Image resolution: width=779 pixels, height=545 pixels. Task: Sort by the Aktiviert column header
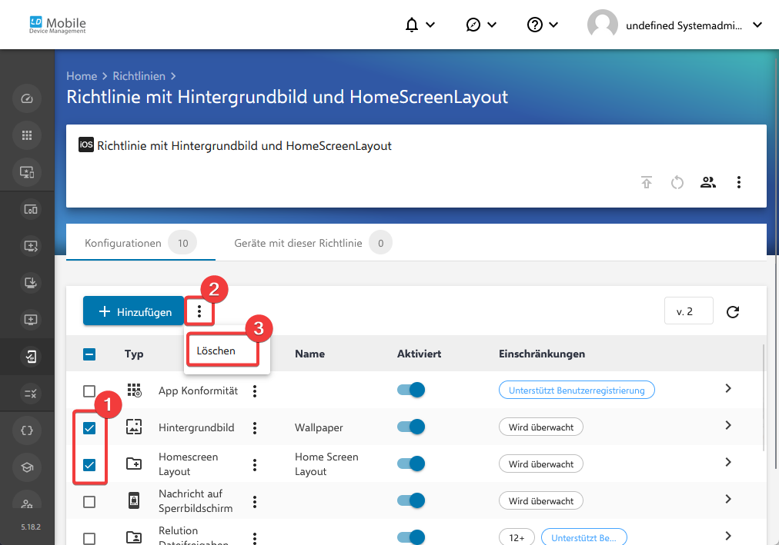click(419, 354)
